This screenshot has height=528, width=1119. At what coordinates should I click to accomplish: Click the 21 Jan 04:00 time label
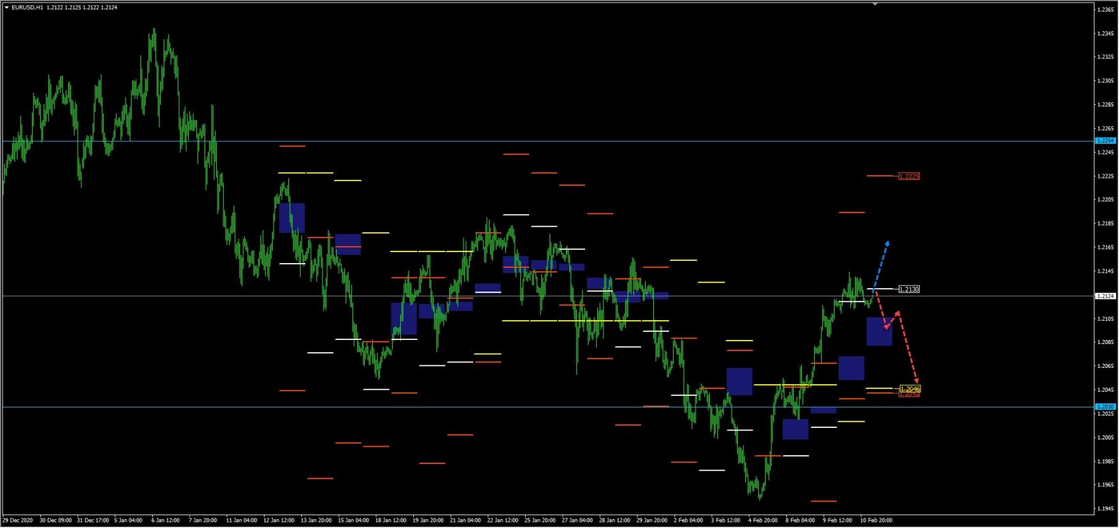pyautogui.click(x=464, y=521)
